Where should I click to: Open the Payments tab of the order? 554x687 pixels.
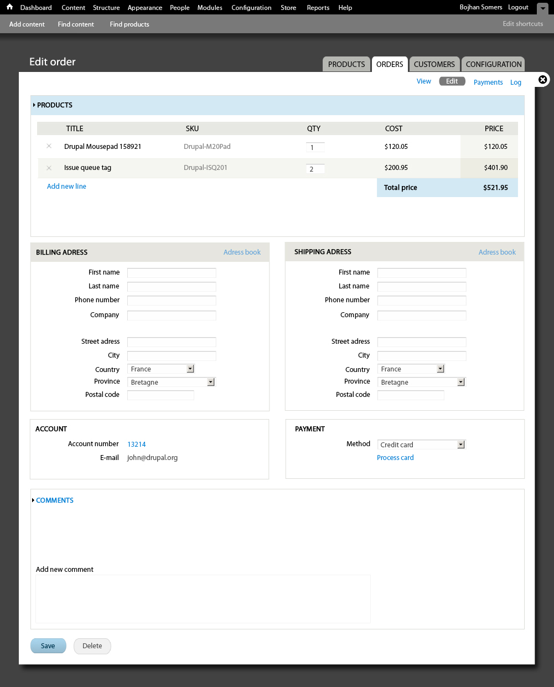pos(488,82)
